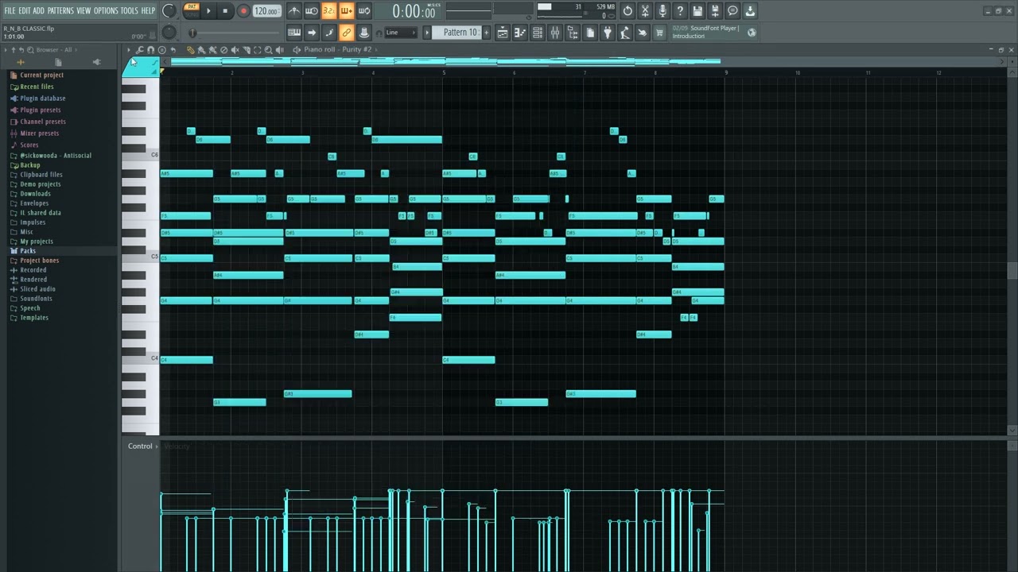Image resolution: width=1018 pixels, height=572 pixels.
Task: Open piano roll wrench tools menu
Action: (x=139, y=49)
